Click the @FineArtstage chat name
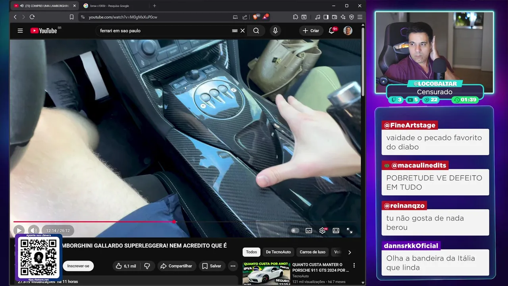The image size is (508, 286). tap(410, 125)
